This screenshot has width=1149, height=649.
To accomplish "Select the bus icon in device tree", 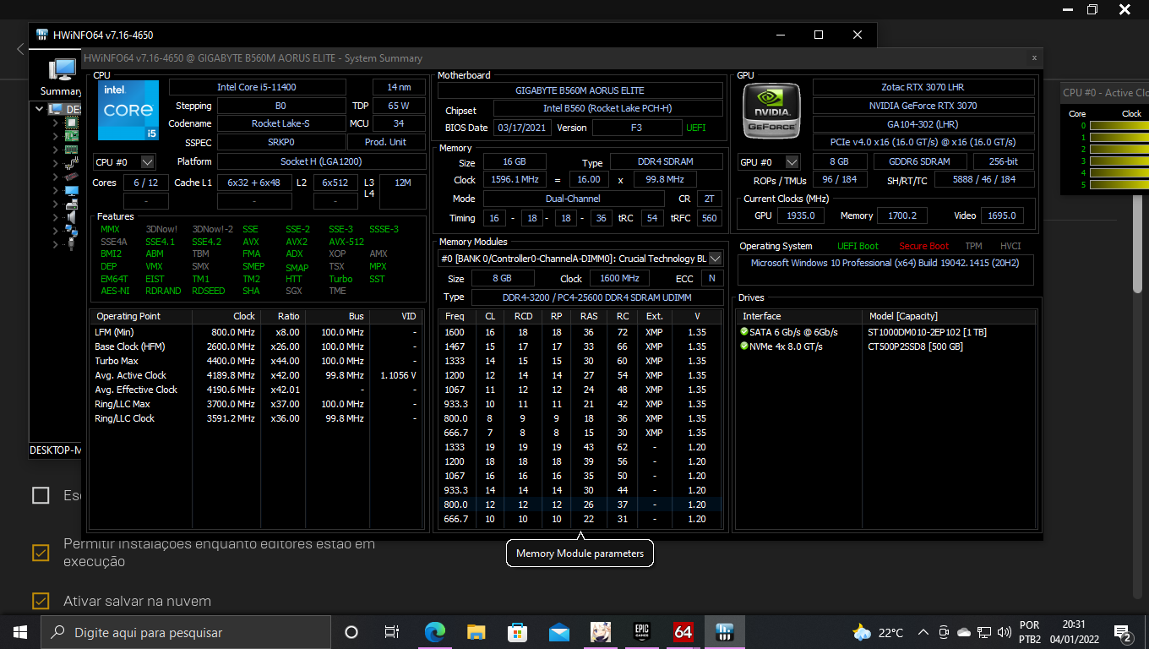I will (73, 163).
